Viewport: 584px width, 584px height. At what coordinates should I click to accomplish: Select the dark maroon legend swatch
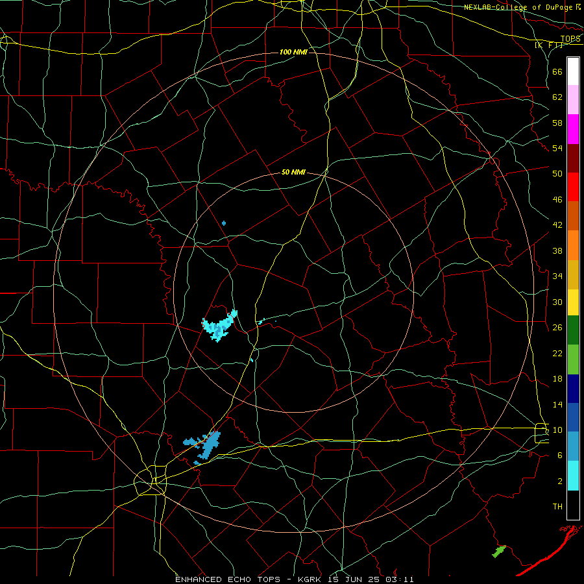coord(573,158)
